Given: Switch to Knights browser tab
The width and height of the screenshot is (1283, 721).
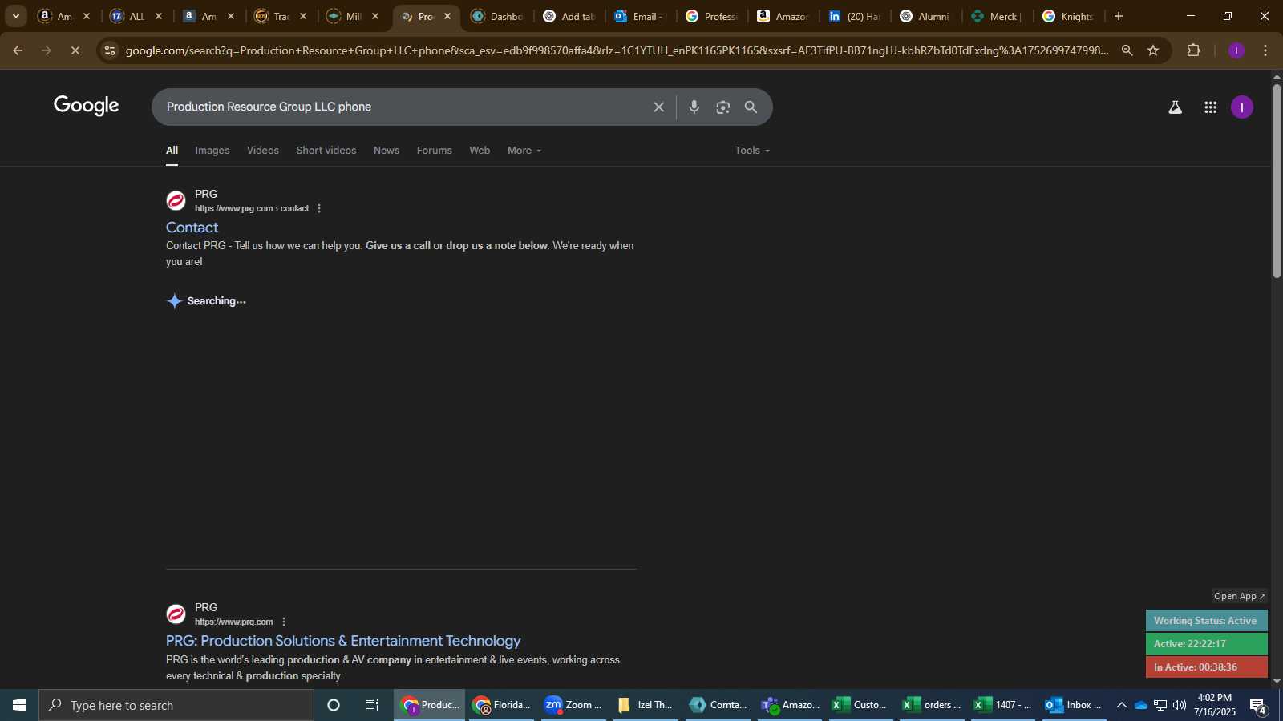Looking at the screenshot, I should click(x=1068, y=16).
